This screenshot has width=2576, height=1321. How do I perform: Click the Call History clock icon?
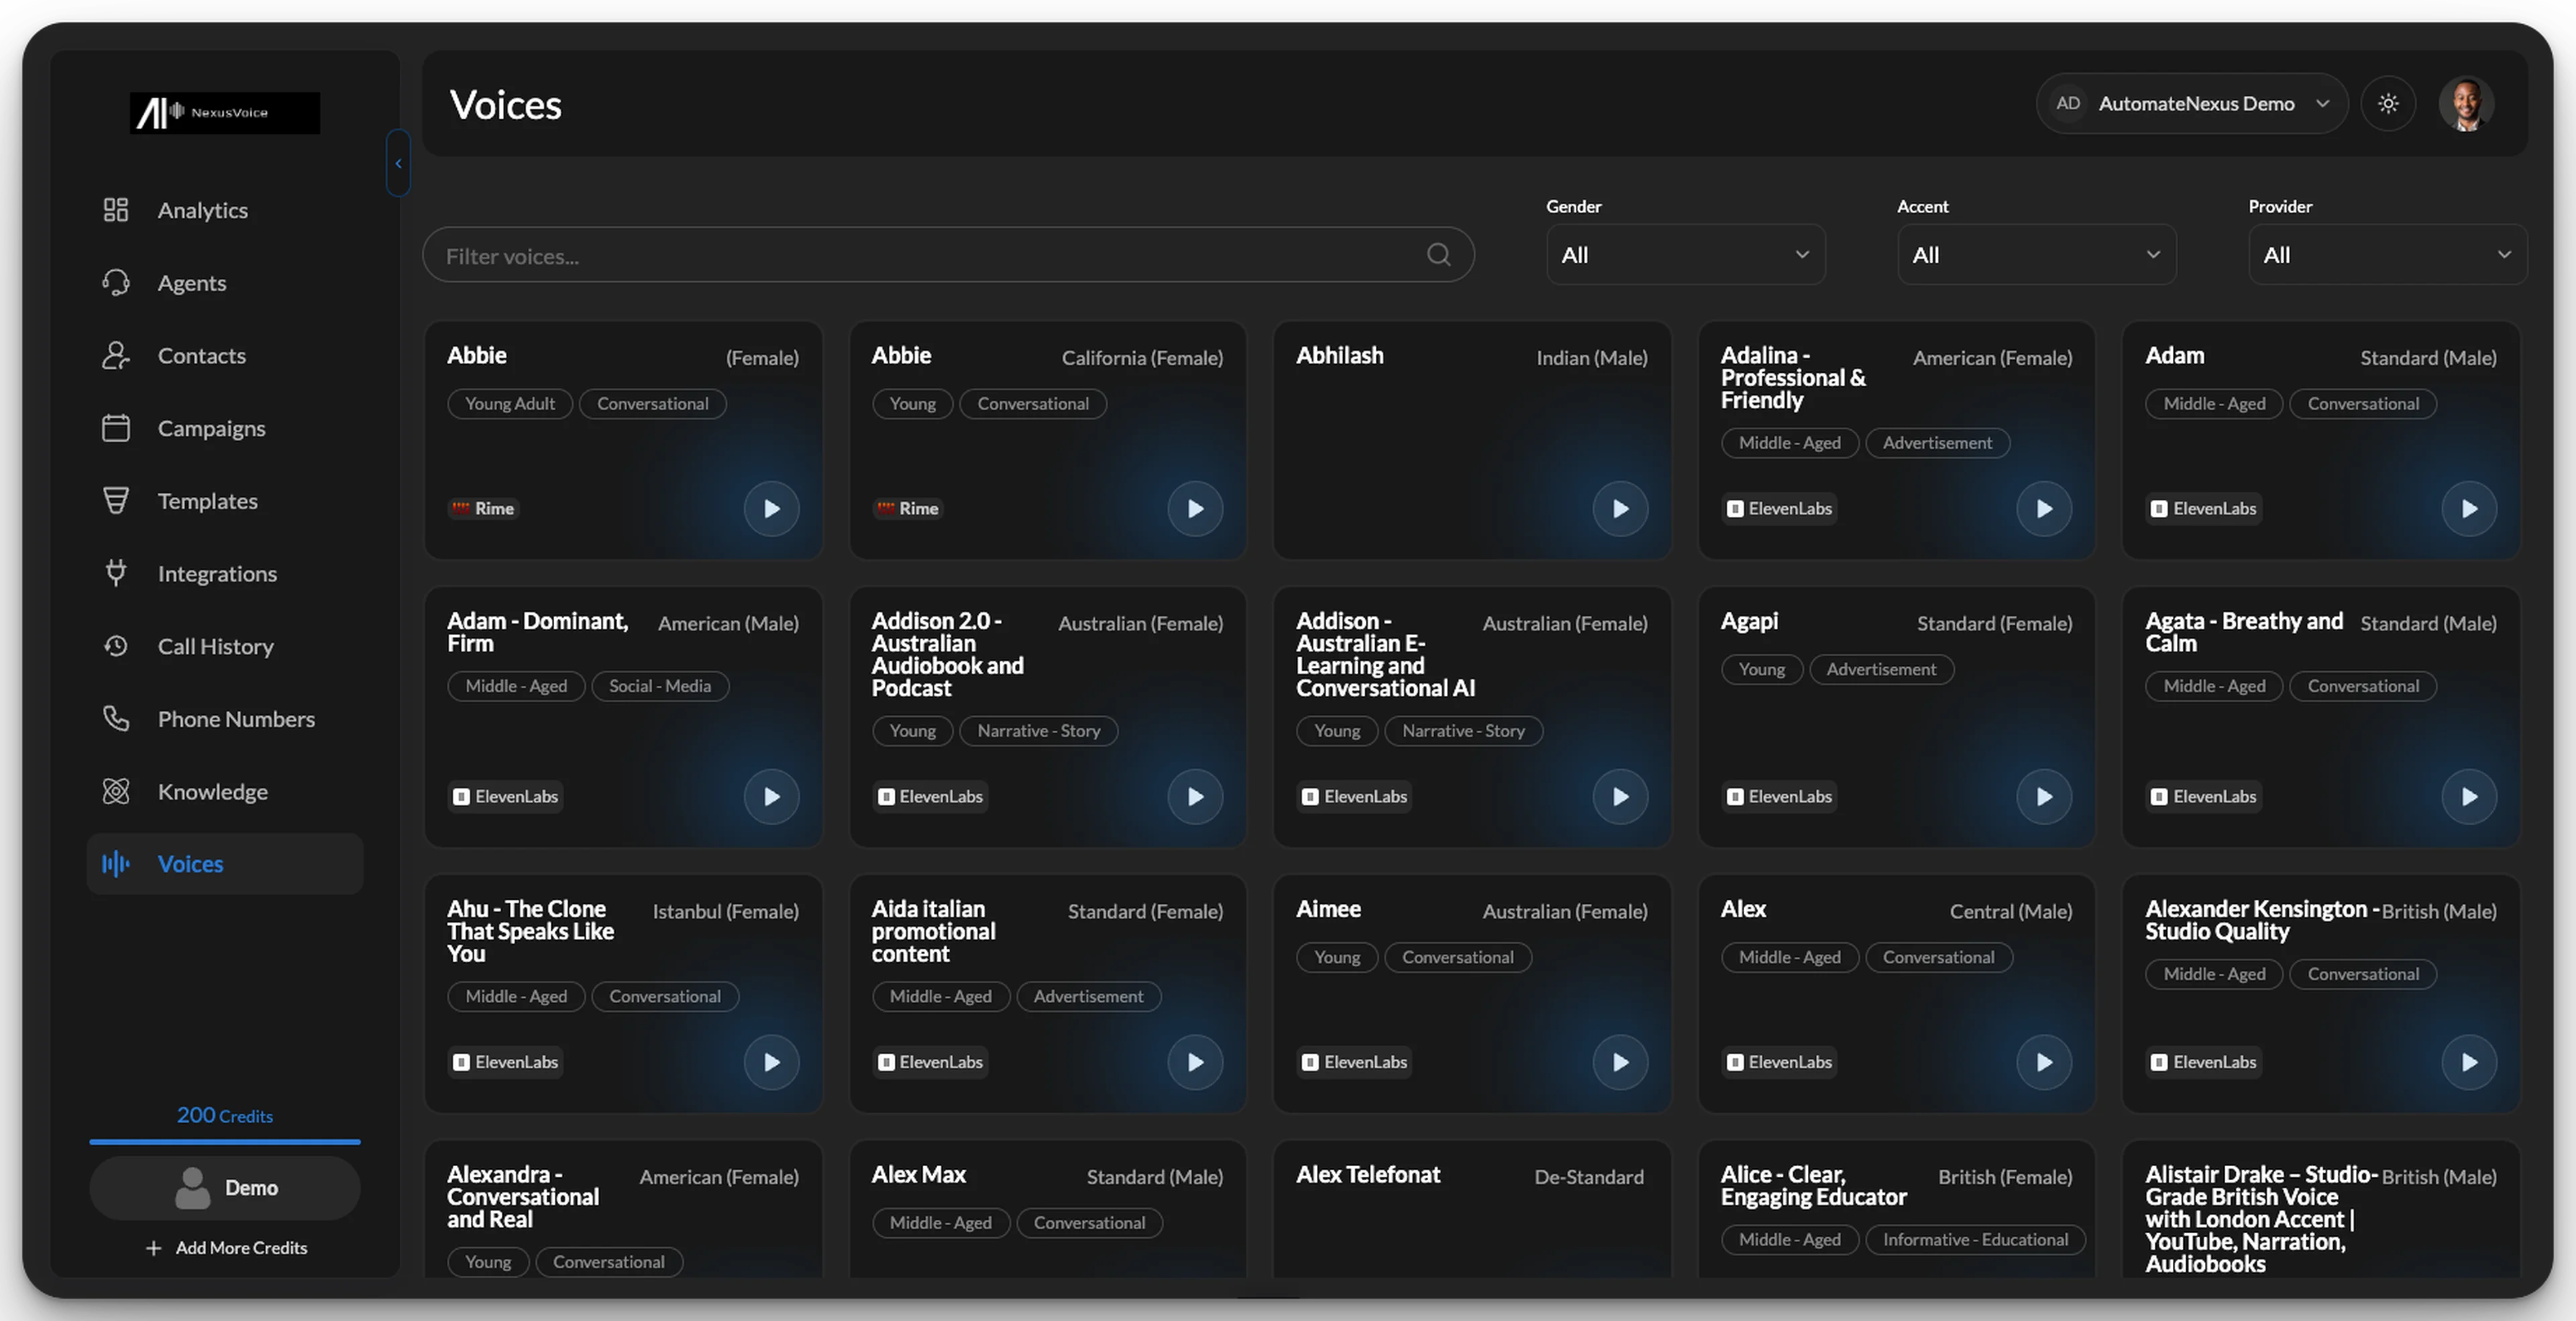[x=116, y=646]
